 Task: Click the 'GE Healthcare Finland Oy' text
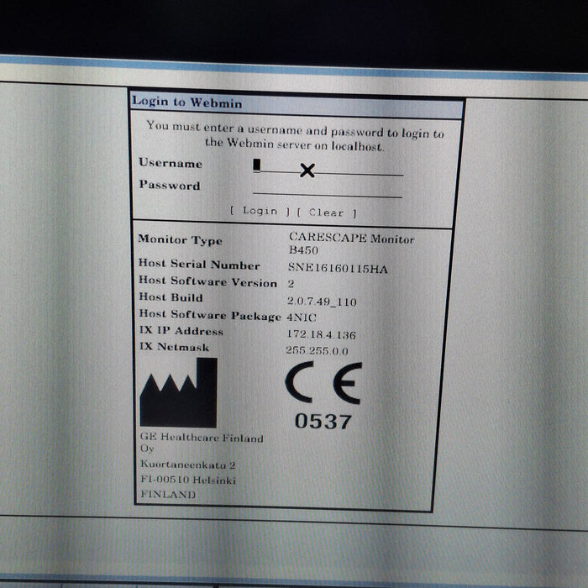[x=202, y=443]
